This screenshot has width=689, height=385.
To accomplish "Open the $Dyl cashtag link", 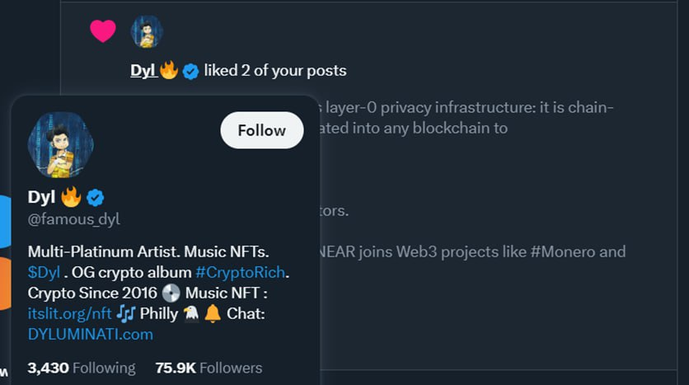I will click(44, 272).
